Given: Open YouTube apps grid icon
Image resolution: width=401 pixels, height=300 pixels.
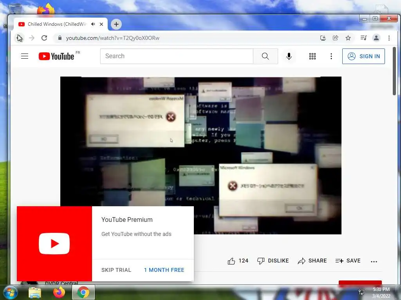Looking at the screenshot, I should point(312,56).
